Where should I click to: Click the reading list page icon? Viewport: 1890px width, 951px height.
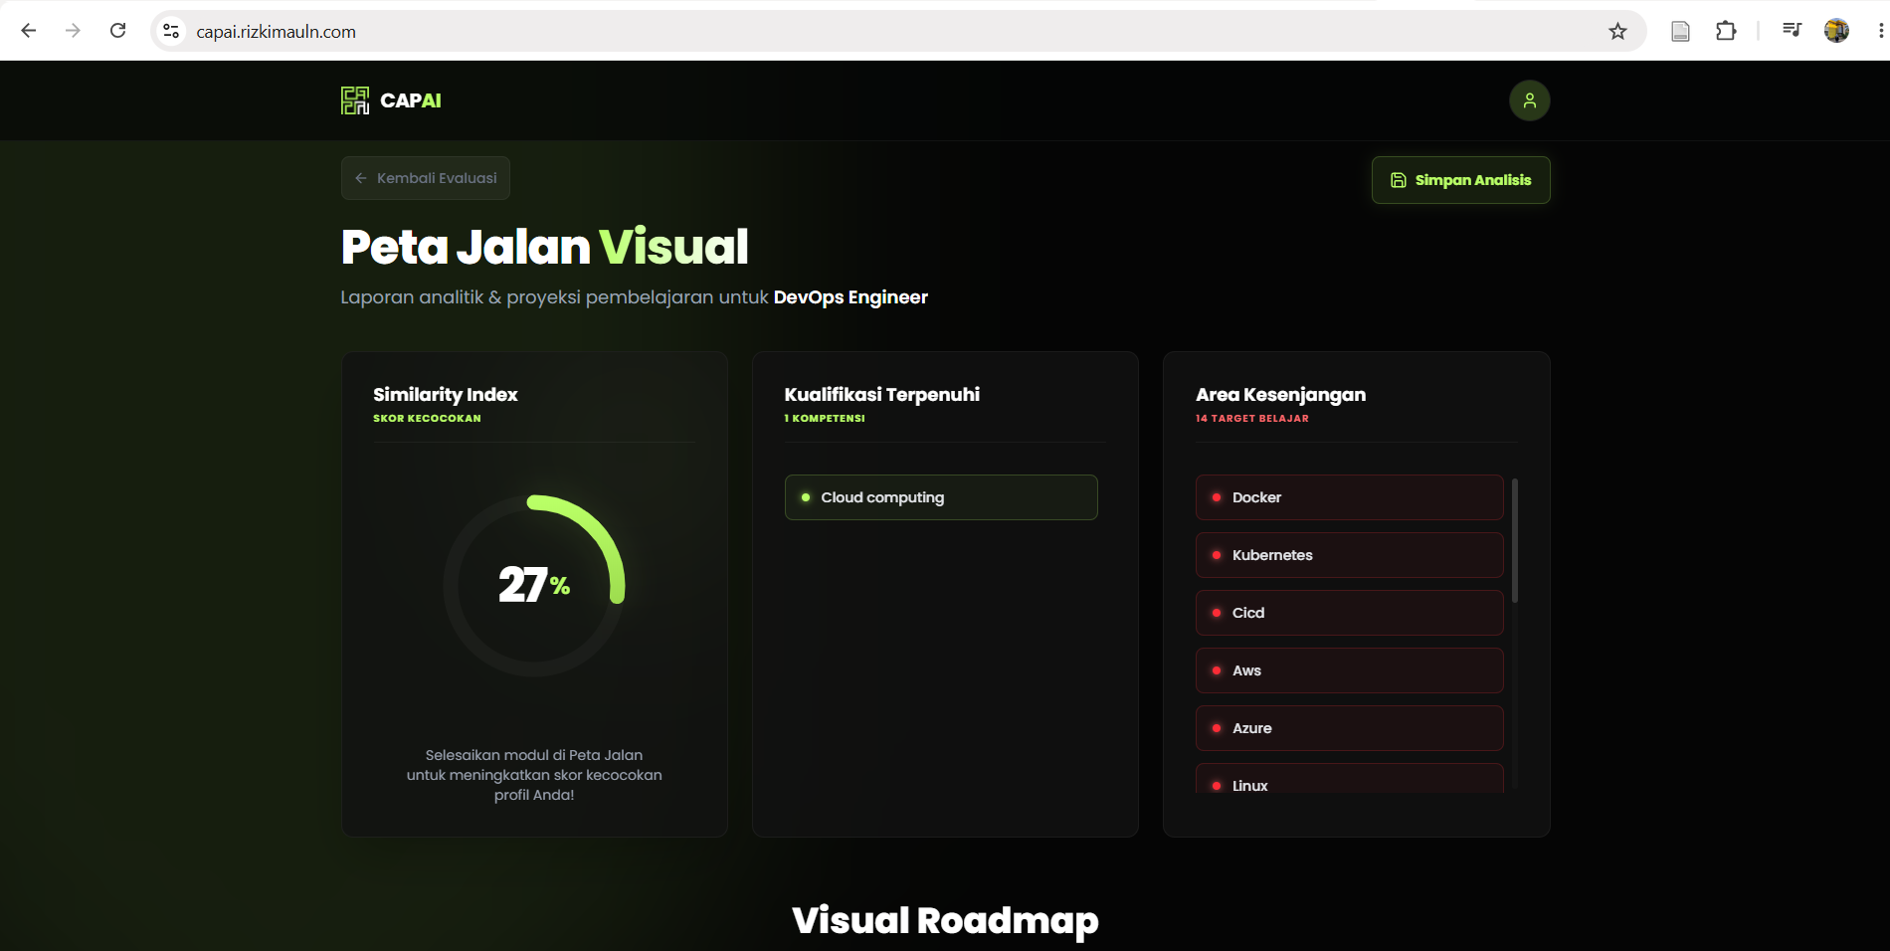pos(1680,31)
